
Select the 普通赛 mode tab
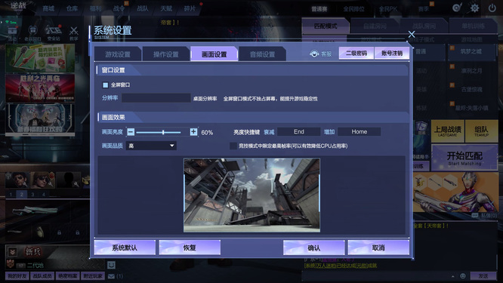pyautogui.click(x=319, y=9)
